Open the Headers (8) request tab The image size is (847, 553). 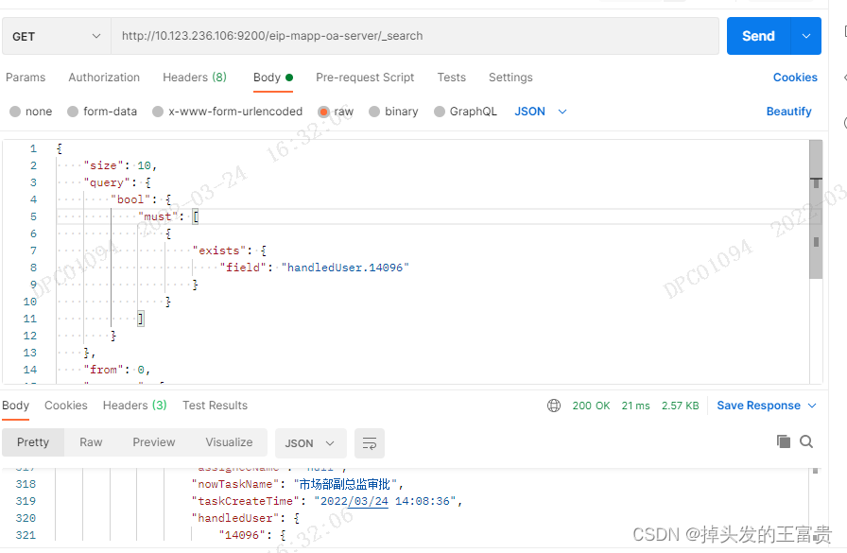(x=195, y=78)
